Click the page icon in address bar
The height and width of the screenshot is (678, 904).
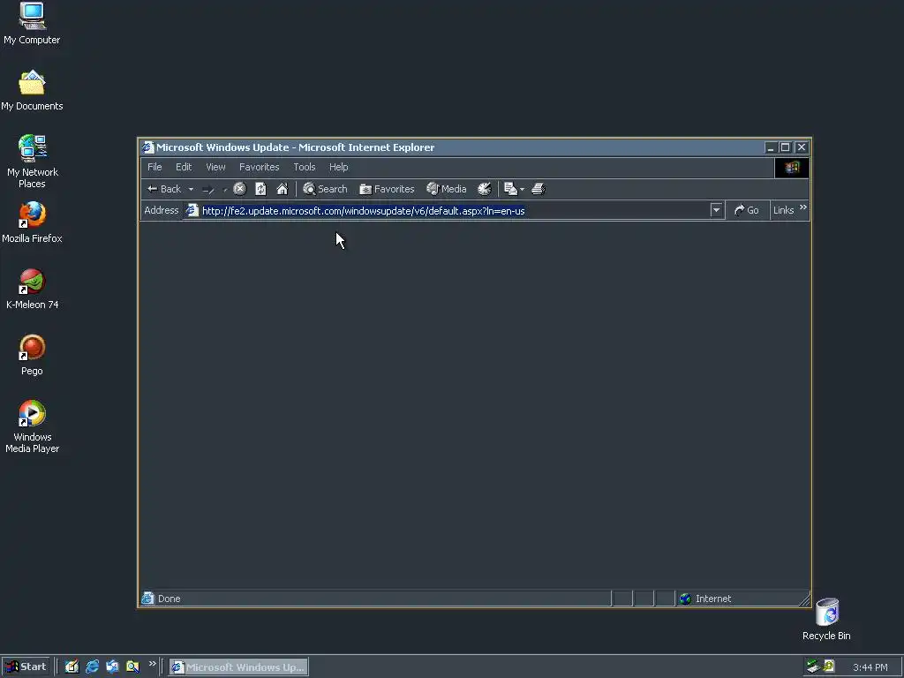point(192,211)
